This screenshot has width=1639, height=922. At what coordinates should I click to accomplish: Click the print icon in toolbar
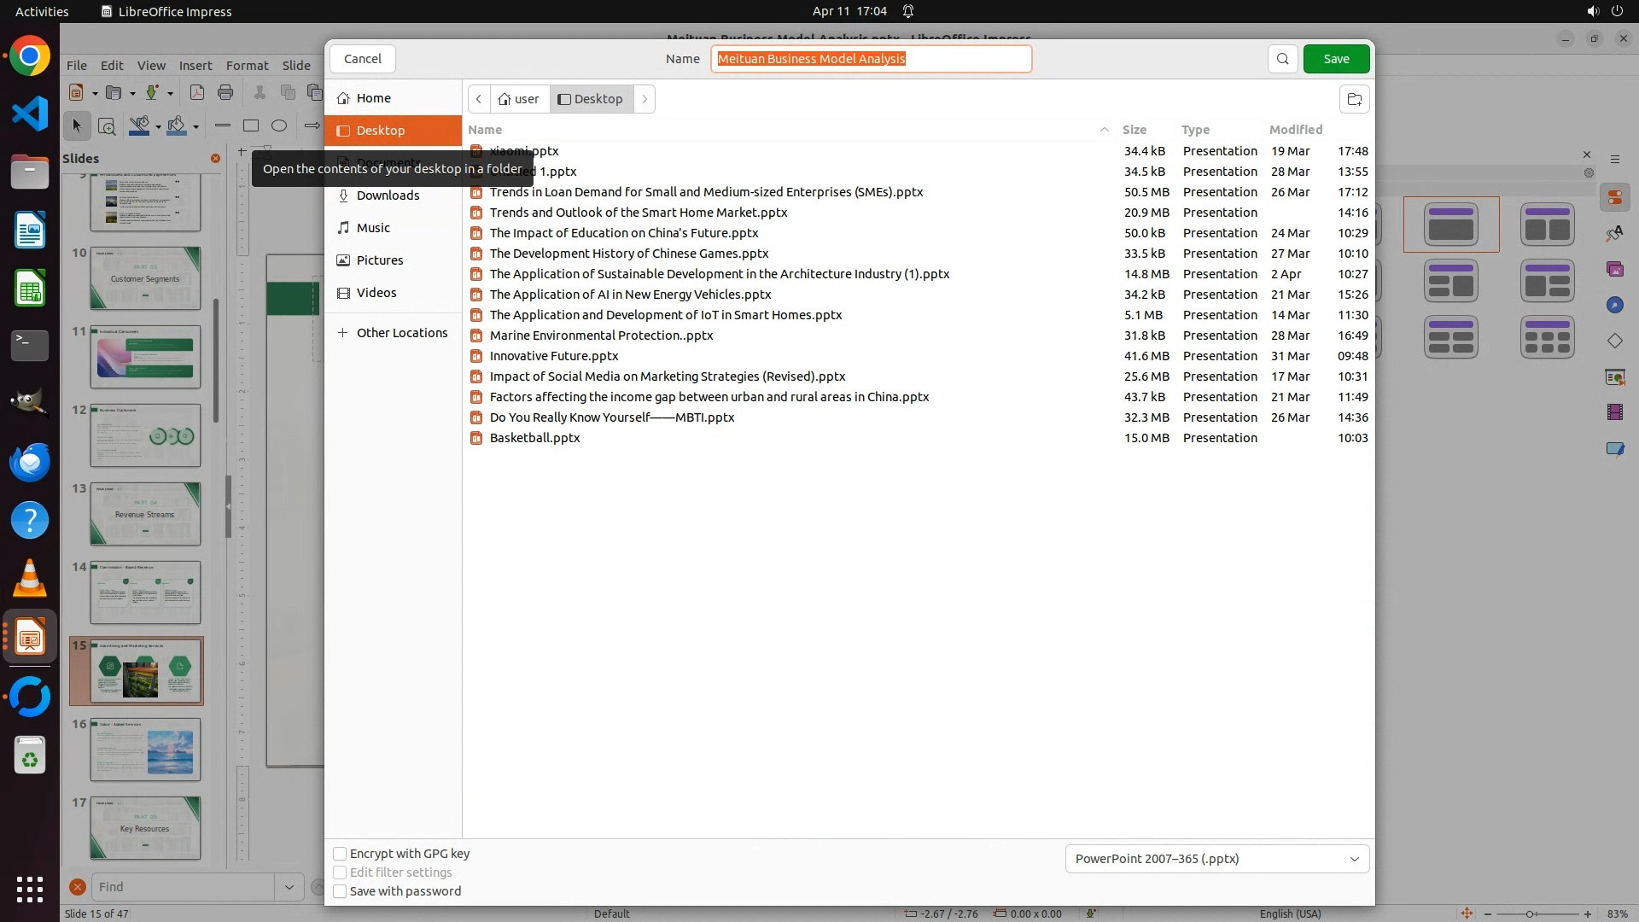pyautogui.click(x=225, y=92)
